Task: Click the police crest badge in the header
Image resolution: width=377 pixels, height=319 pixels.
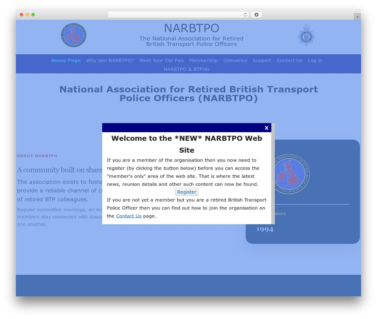Action: [306, 35]
